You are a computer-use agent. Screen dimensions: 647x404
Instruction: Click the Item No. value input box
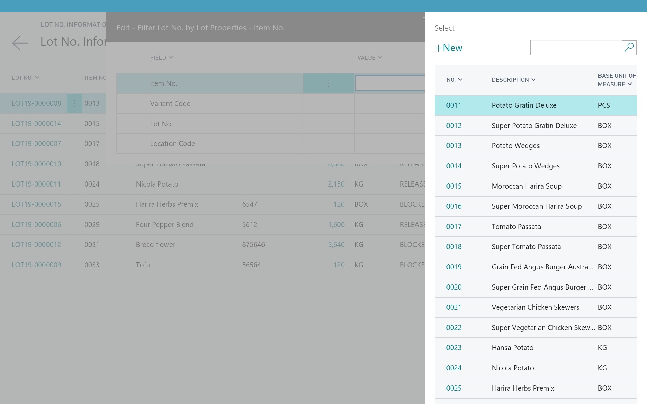tap(389, 83)
